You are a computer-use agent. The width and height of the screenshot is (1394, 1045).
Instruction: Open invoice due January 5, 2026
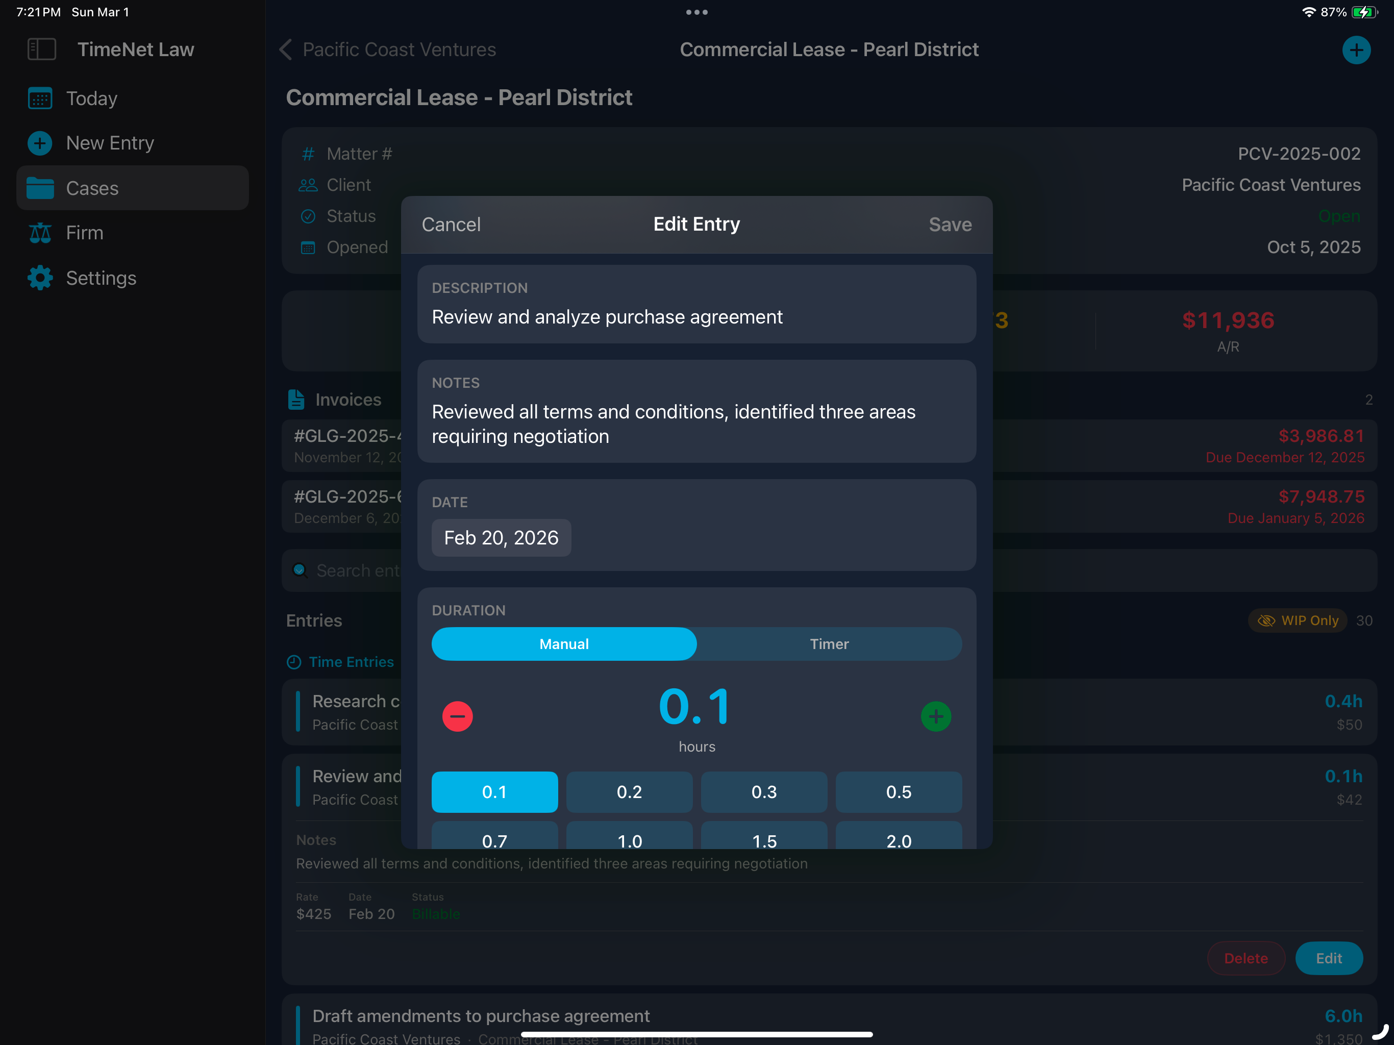pyautogui.click(x=829, y=507)
